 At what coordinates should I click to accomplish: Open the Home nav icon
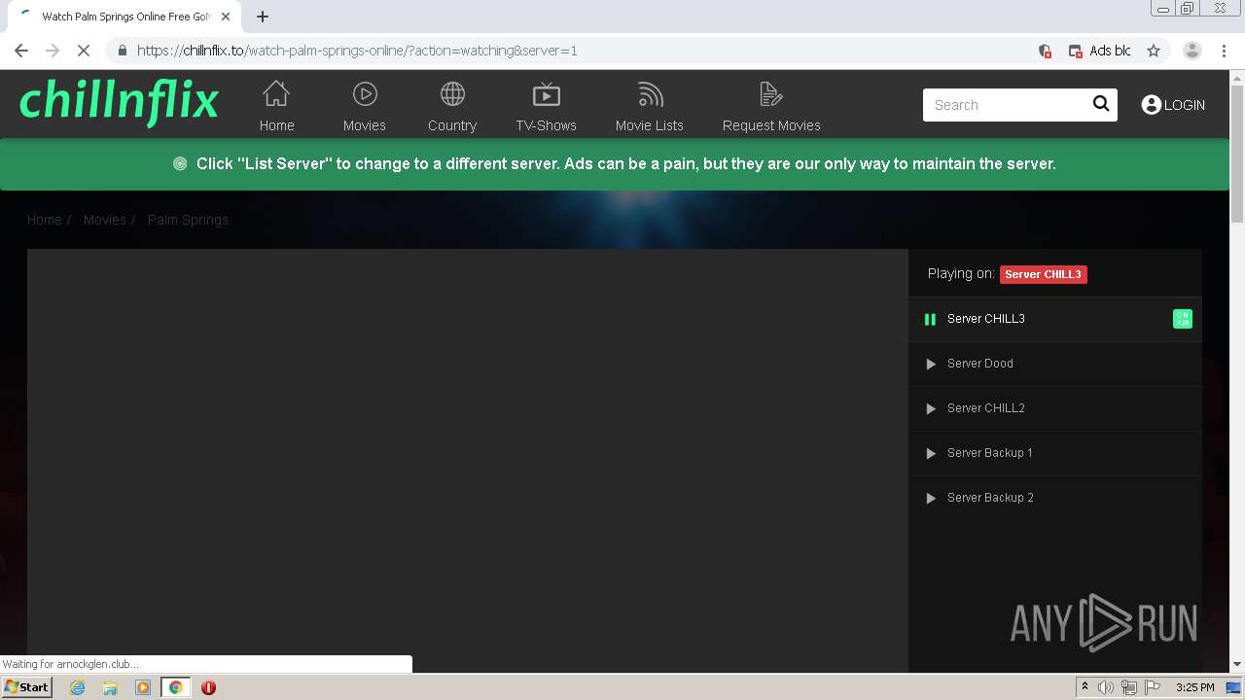pyautogui.click(x=276, y=94)
